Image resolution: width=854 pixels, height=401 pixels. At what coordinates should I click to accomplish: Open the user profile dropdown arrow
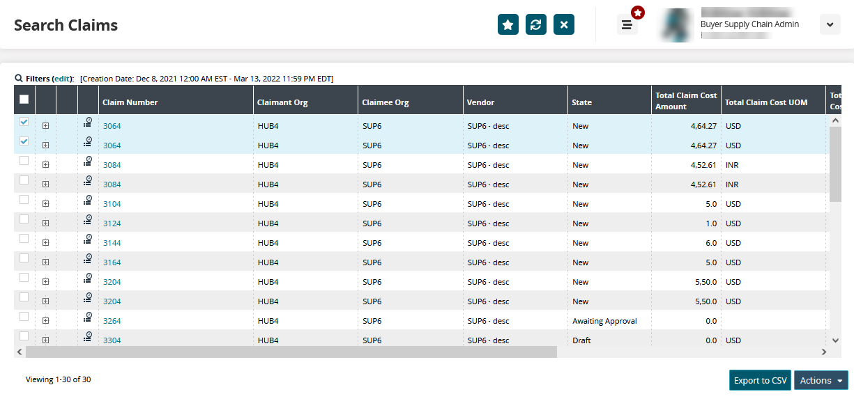[830, 25]
